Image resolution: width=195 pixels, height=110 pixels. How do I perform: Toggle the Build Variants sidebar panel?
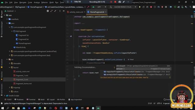coord(2,90)
